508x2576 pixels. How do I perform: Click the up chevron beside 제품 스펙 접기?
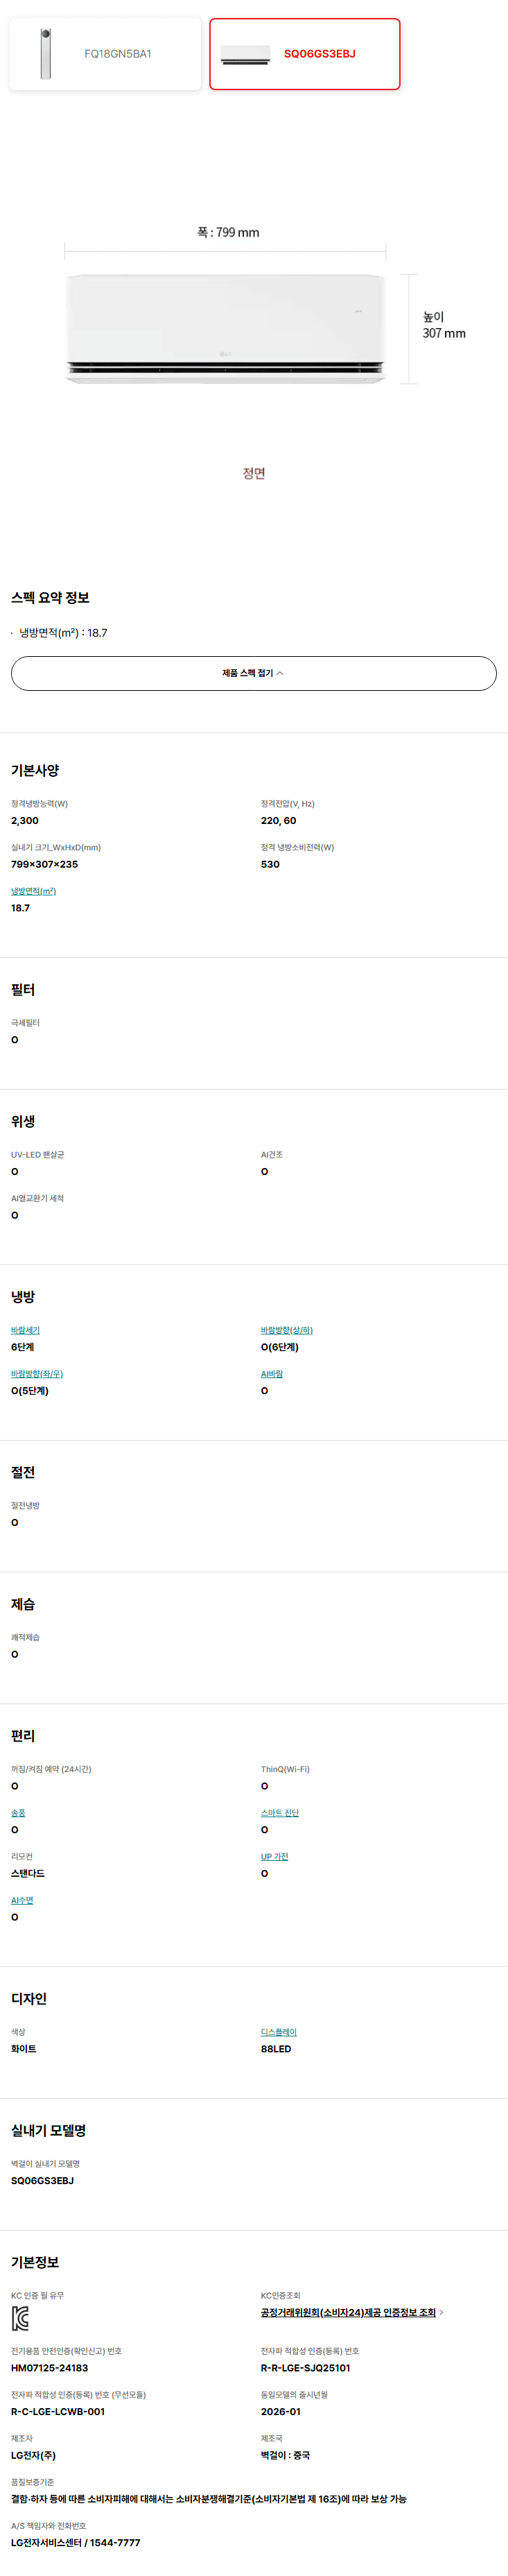(x=280, y=673)
